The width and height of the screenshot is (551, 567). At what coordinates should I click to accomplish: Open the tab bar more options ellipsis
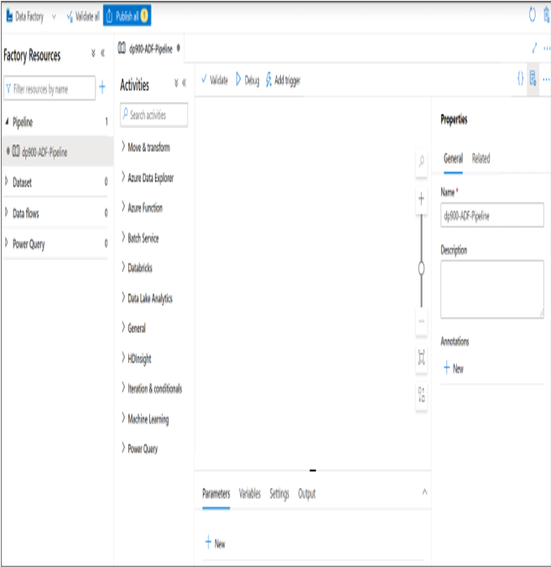[547, 48]
